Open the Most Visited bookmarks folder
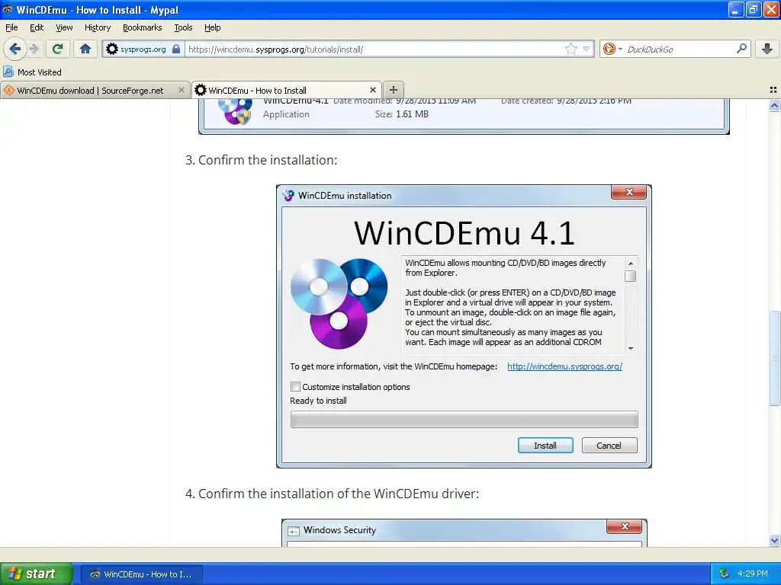 coord(32,72)
